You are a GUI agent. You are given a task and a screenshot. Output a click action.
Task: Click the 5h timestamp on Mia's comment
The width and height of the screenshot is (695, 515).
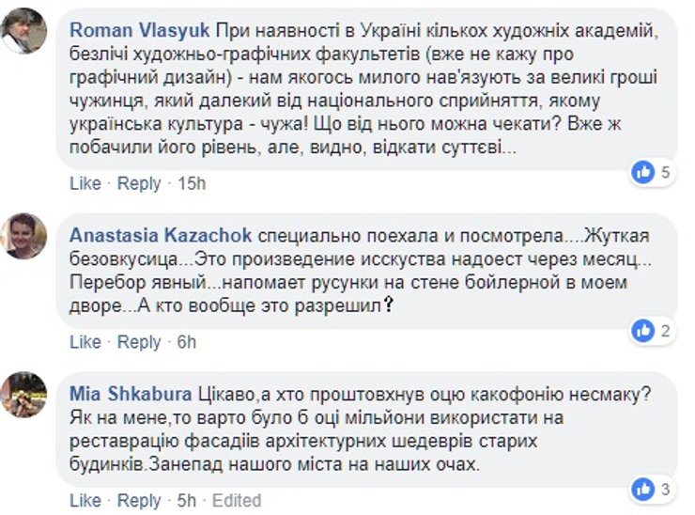coord(187,500)
